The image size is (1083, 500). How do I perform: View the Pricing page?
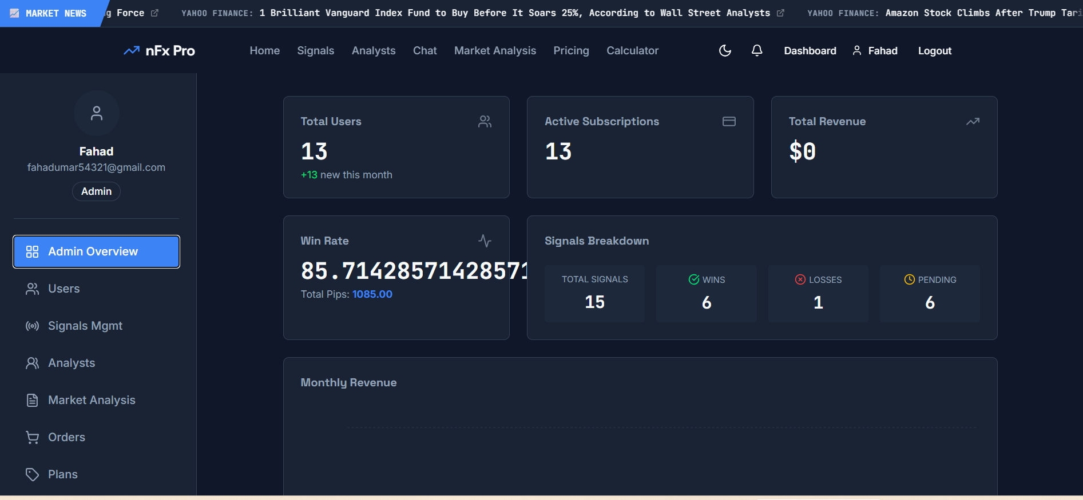coord(572,51)
